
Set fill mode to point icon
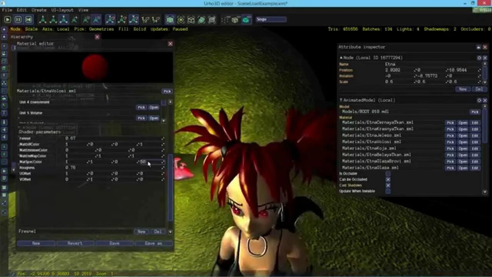[225, 19]
